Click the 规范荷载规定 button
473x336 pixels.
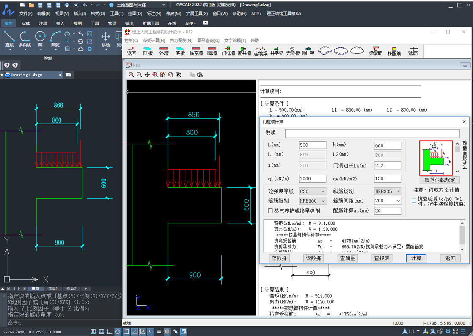440,180
